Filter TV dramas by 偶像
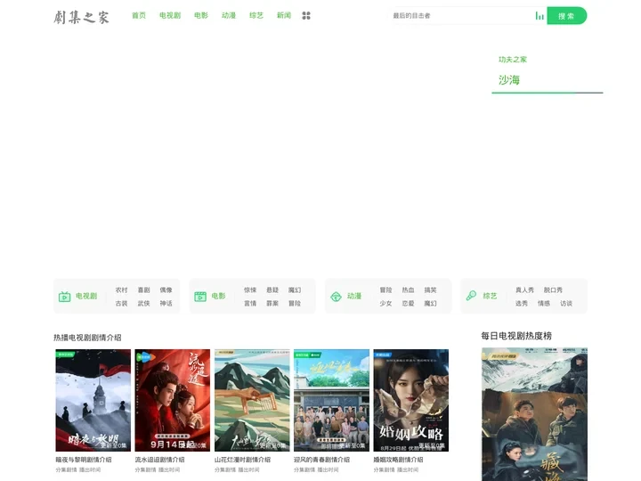641x481 pixels. (x=166, y=290)
